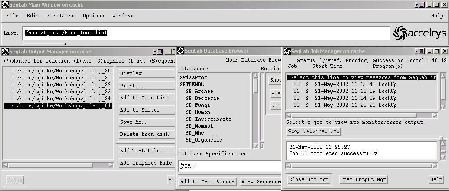Screen dimensions: 449x191
Task: Click Add to Main Window button
Action: pyautogui.click(x=208, y=181)
